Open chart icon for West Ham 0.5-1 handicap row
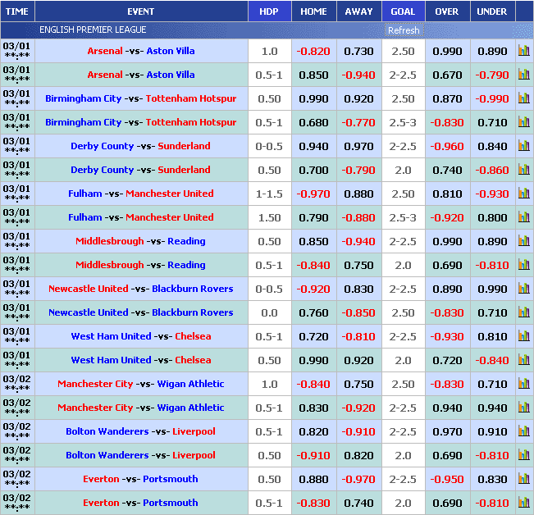This screenshot has height=515, width=534. tap(524, 336)
